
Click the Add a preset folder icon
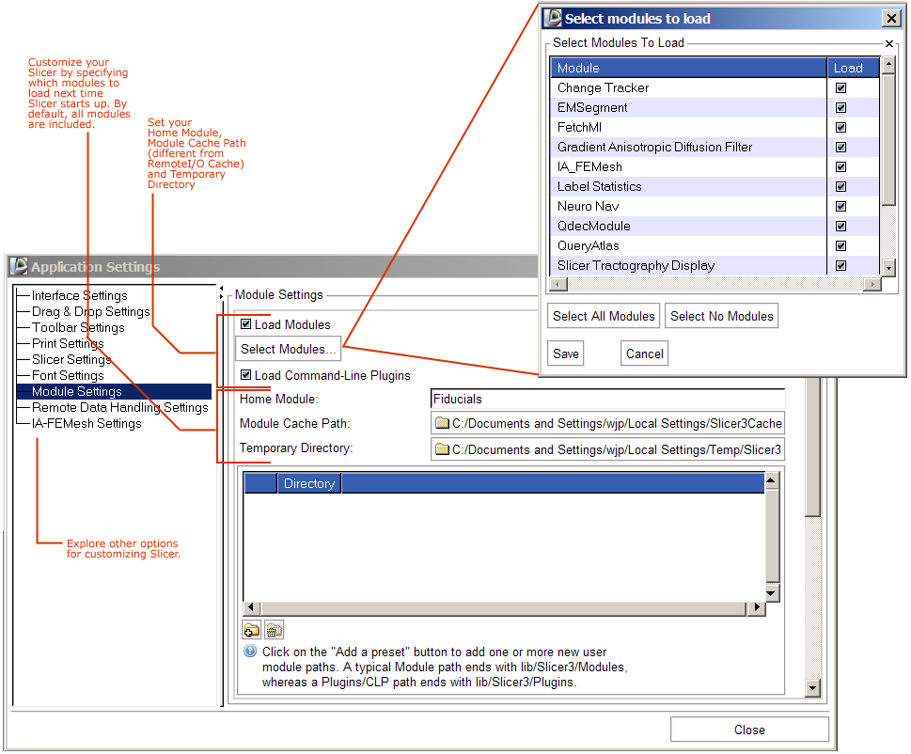[x=252, y=630]
